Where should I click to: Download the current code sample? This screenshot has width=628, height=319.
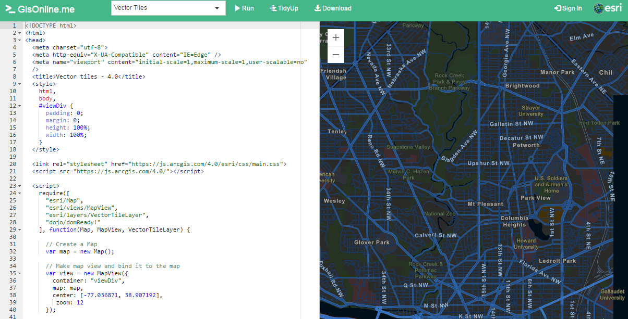333,8
